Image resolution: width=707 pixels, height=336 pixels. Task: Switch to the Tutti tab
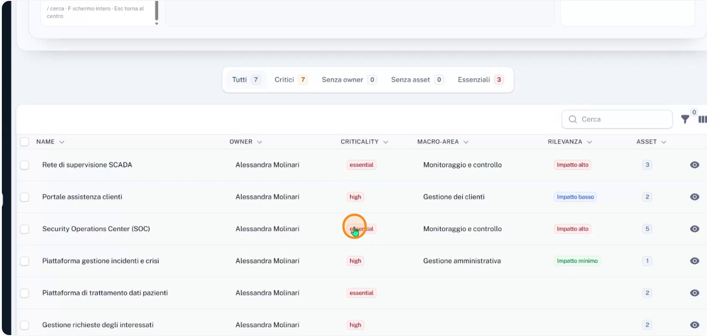click(246, 80)
